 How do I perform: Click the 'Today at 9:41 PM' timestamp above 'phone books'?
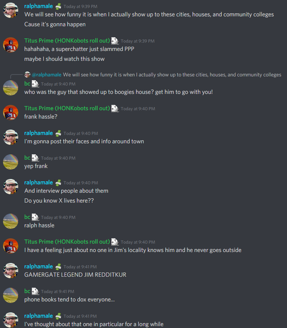[58, 292]
